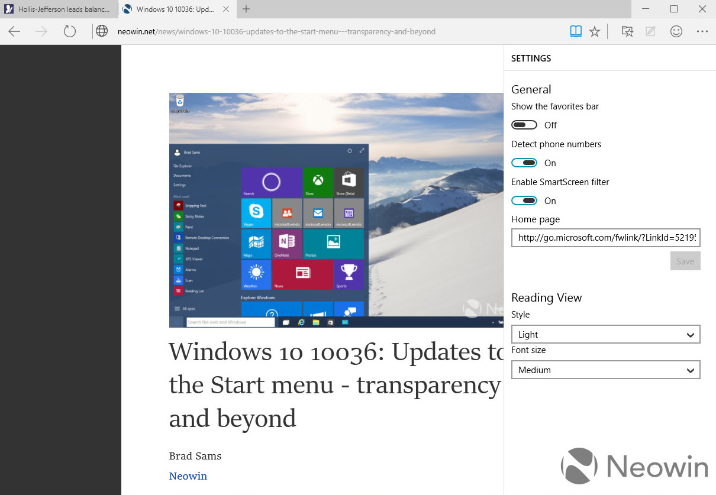Click the forward navigation arrow
The image size is (716, 495).
click(x=42, y=31)
